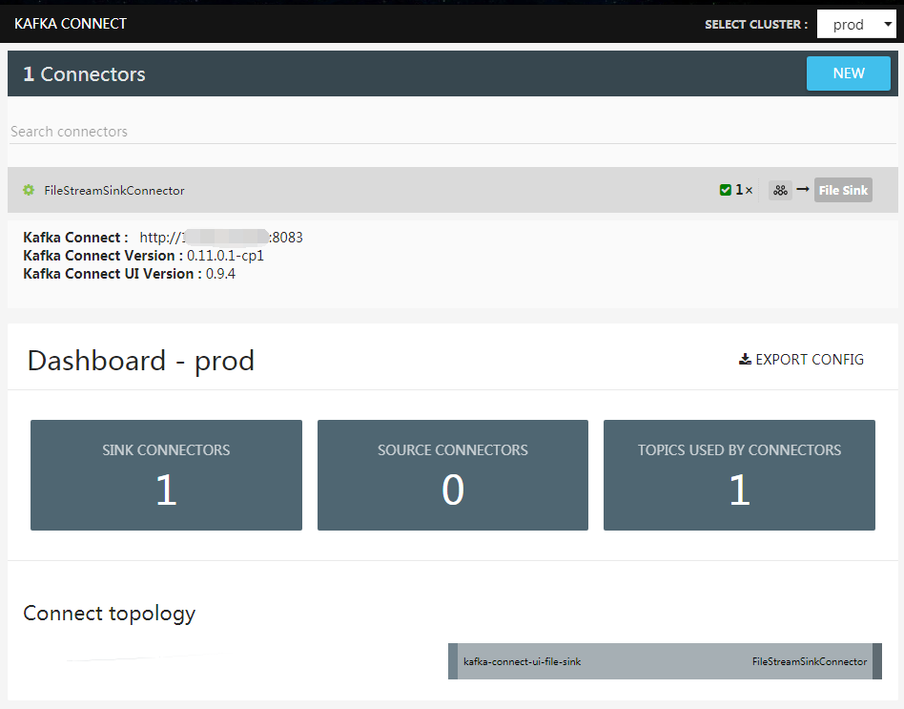Click the green running status checkmark
Viewport: 904px width, 709px height.
pos(726,189)
